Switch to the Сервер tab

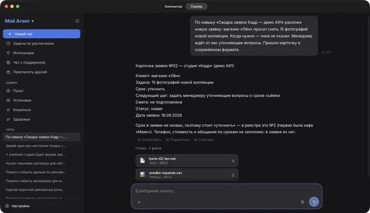(196, 6)
